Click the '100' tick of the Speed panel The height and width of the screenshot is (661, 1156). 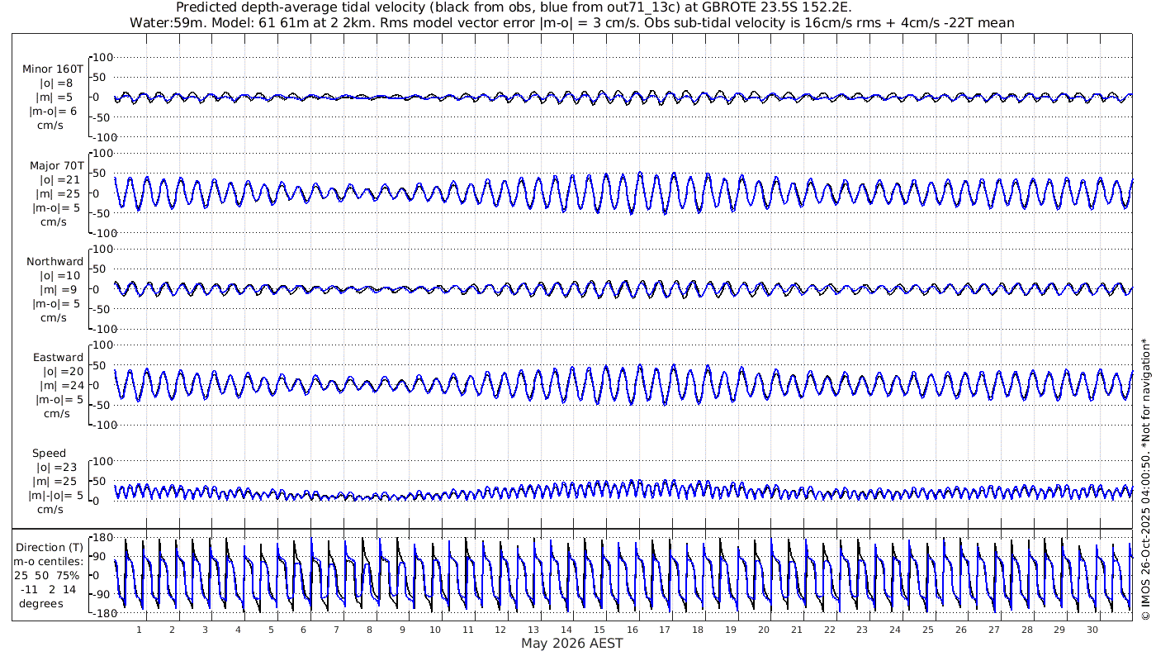(x=102, y=461)
